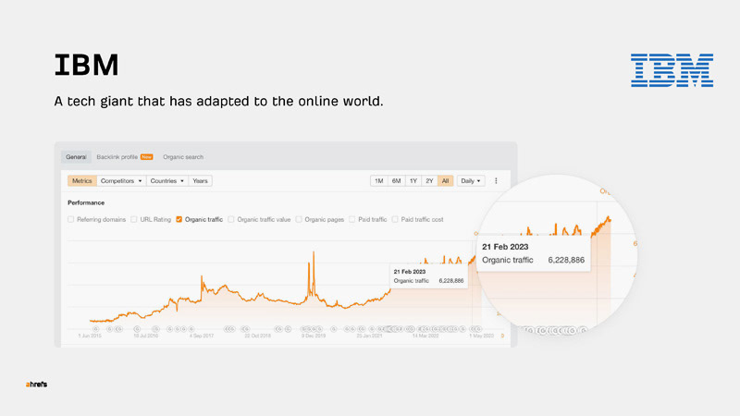Select the Metrics view button
This screenshot has height=416, width=740.
[x=82, y=181]
